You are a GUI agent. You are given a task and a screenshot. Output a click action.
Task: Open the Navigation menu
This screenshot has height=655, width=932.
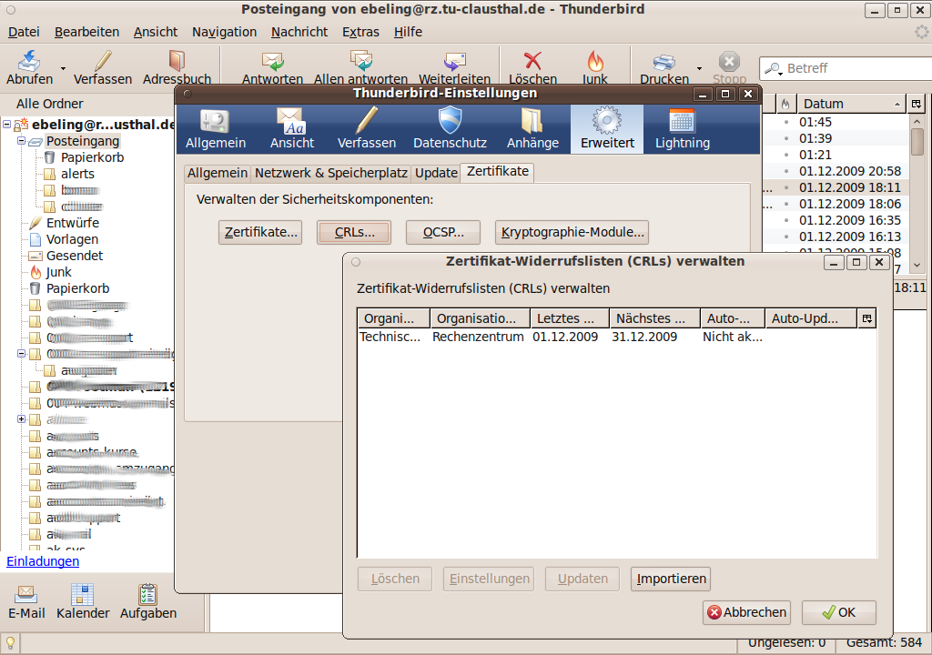pos(224,32)
